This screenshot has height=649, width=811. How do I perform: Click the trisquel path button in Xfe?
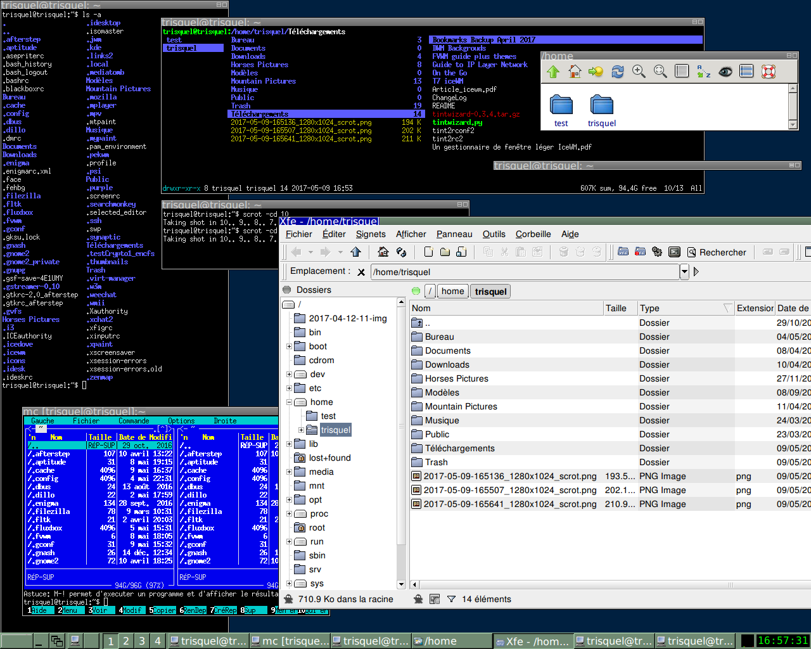[490, 292]
